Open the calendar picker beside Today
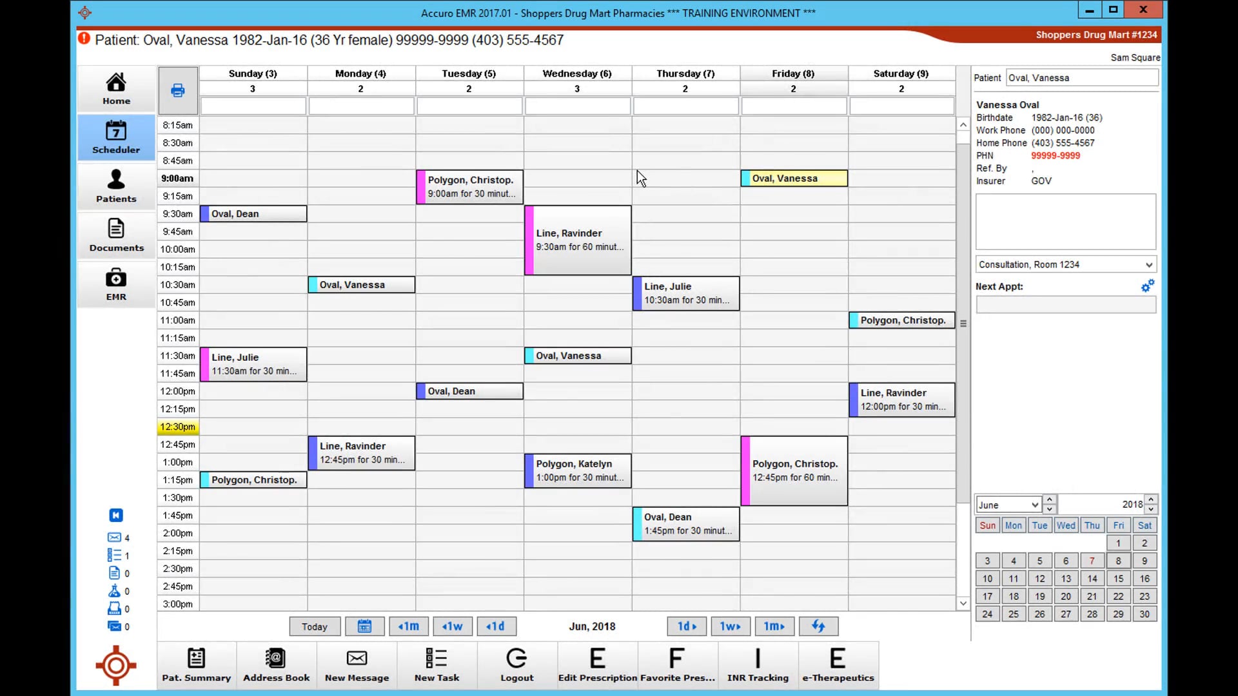The image size is (1238, 696). click(365, 626)
